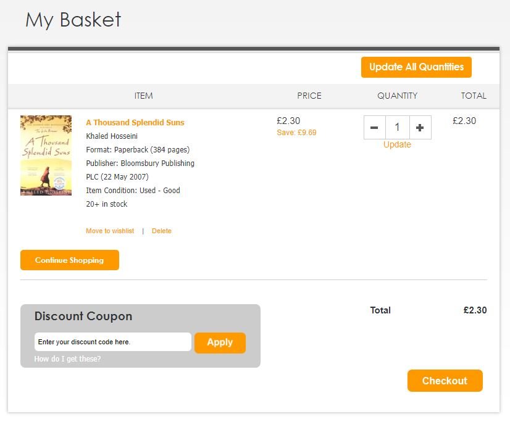Apply the discount coupon

220,342
